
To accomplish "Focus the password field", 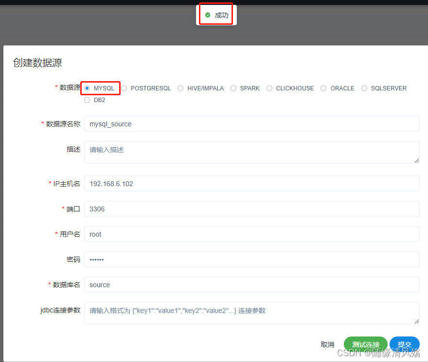I will [x=251, y=259].
